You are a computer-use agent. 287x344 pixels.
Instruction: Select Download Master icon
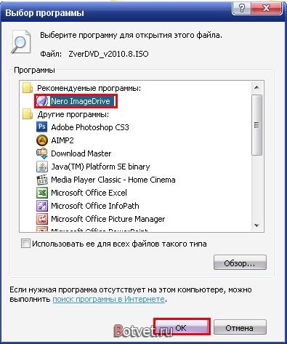coord(41,153)
